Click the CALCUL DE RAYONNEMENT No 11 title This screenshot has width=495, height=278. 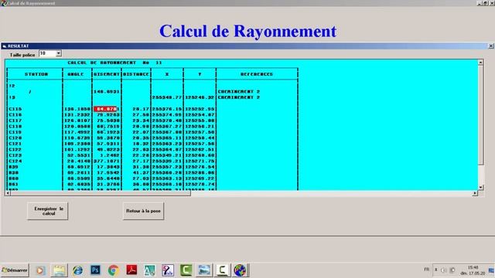pos(114,63)
